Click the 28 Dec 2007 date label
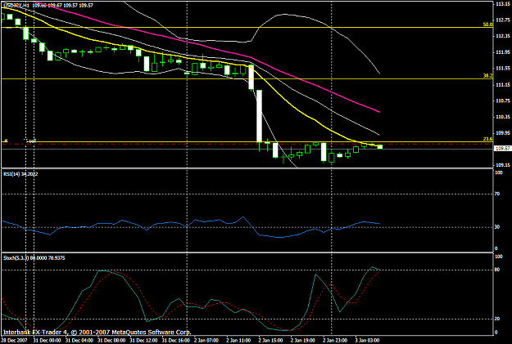This screenshot has height=344, width=512. point(14,341)
